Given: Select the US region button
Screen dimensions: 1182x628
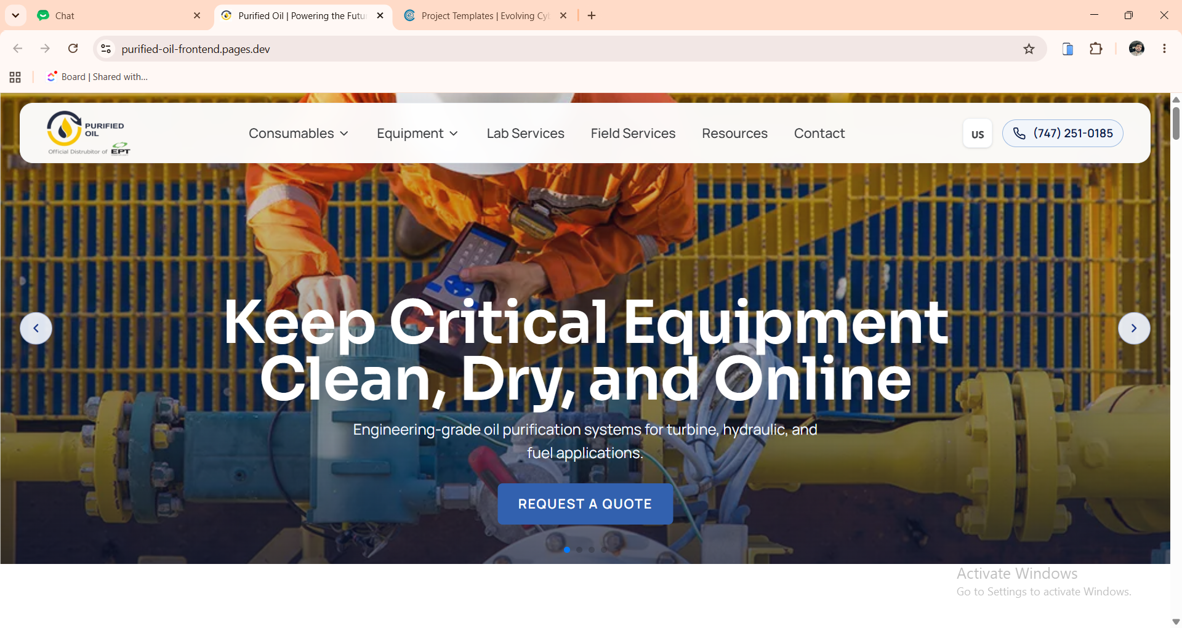Looking at the screenshot, I should (x=978, y=134).
